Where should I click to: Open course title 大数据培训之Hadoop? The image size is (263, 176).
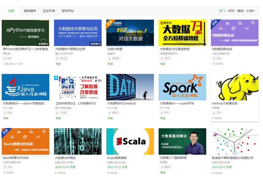point(122,103)
